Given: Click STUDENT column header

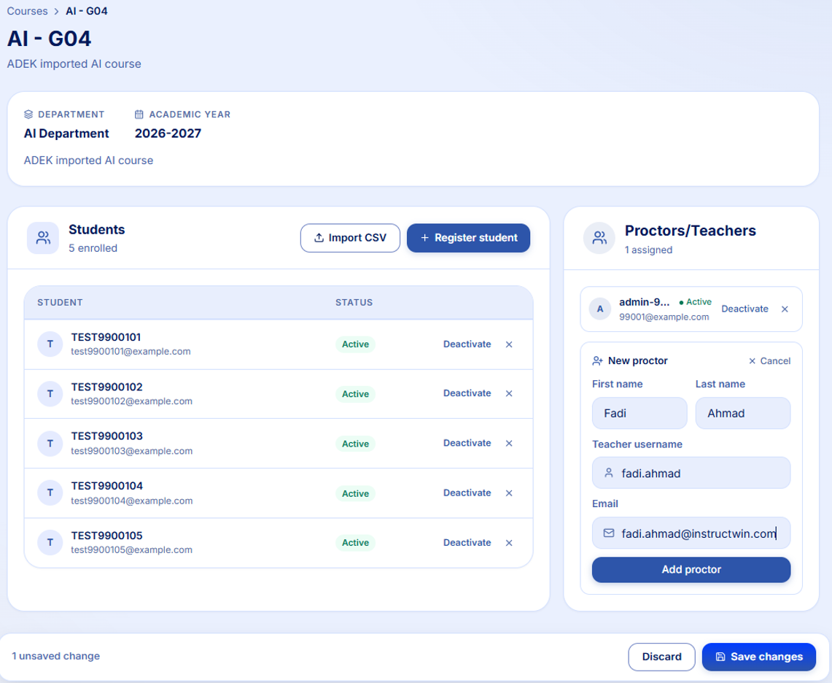Looking at the screenshot, I should [x=60, y=302].
